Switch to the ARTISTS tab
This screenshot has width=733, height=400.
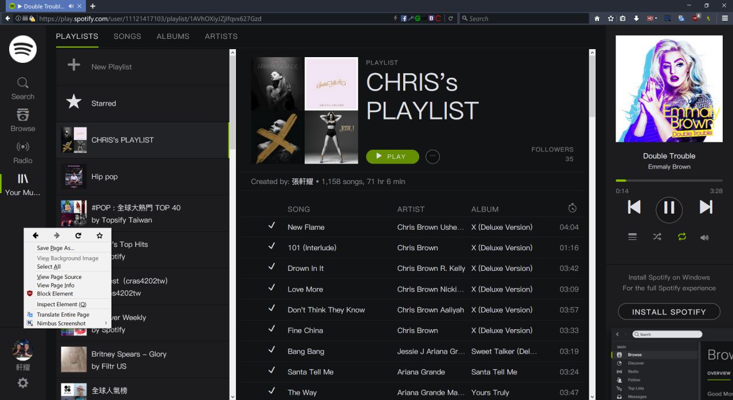[x=221, y=36]
